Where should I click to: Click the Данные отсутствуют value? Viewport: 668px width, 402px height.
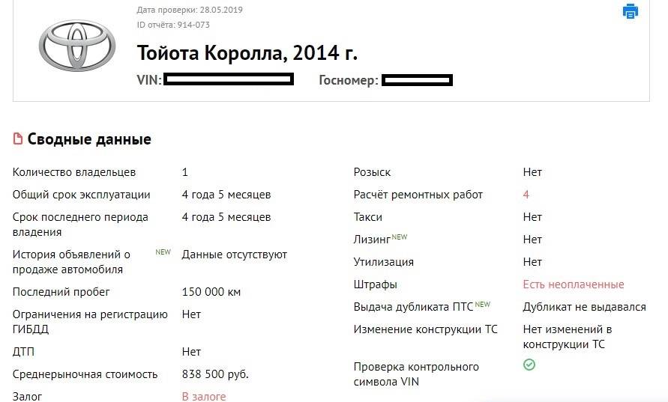point(235,255)
